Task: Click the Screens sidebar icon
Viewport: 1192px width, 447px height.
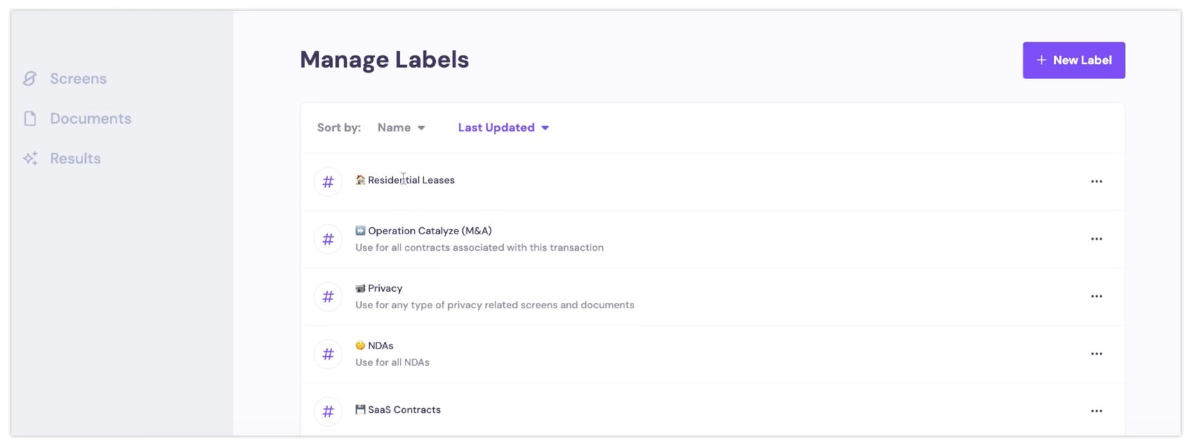Action: (30, 79)
